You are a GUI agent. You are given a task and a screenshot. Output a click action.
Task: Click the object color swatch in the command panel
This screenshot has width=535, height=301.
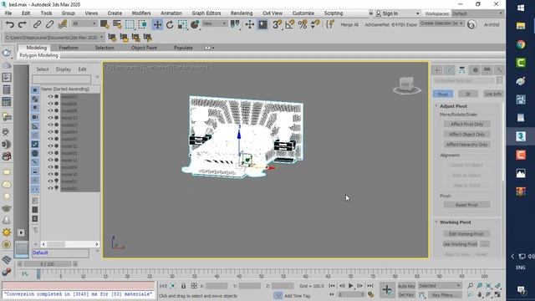coord(500,81)
